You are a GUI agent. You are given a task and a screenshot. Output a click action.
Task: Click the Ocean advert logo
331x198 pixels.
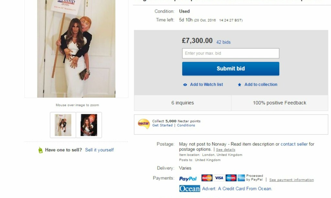pyautogui.click(x=189, y=189)
